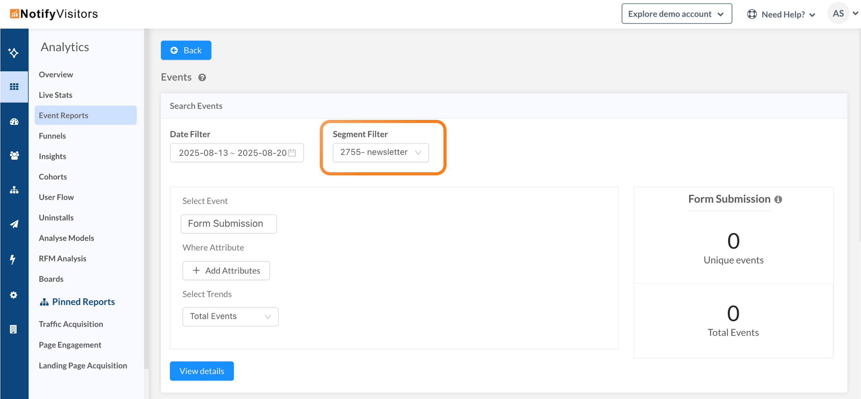Viewport: 861px width, 399px height.
Task: Click the dashboard gauge sidebar icon
Action: point(14,121)
